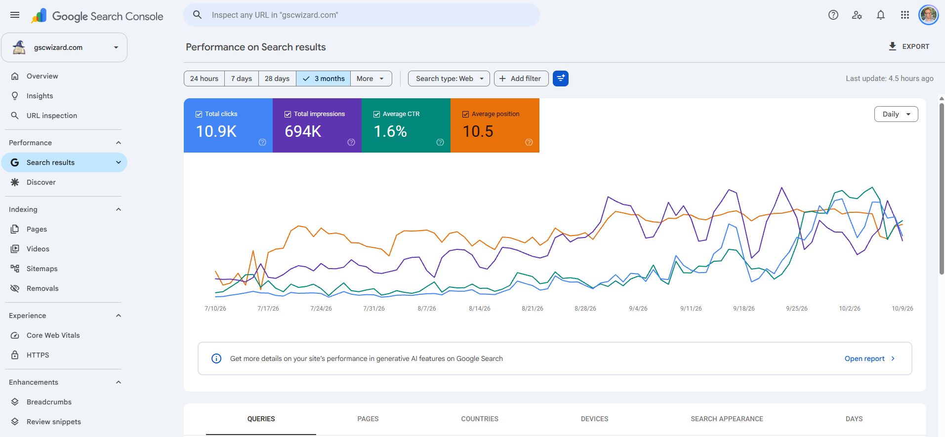Toggle the Average position checkbox
Image resolution: width=945 pixels, height=437 pixels.
465,114
